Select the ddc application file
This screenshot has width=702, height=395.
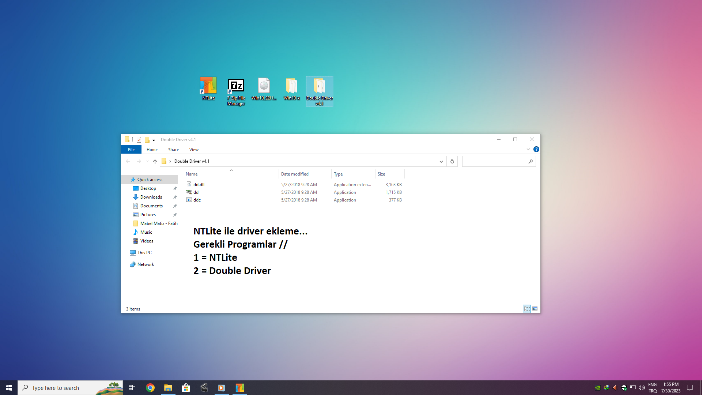(x=197, y=200)
